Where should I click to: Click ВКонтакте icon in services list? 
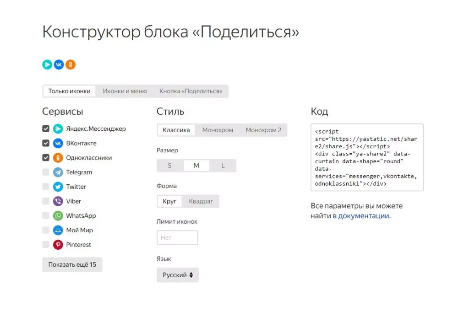[x=58, y=143]
